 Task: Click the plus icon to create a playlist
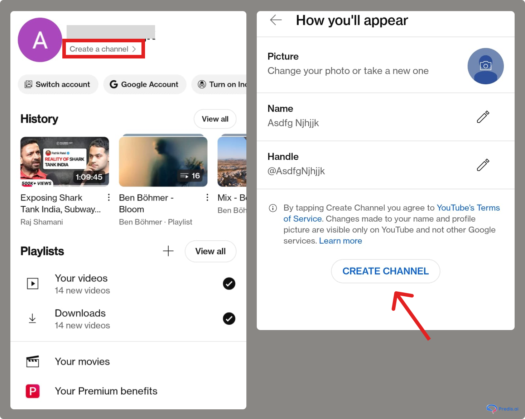tap(168, 251)
